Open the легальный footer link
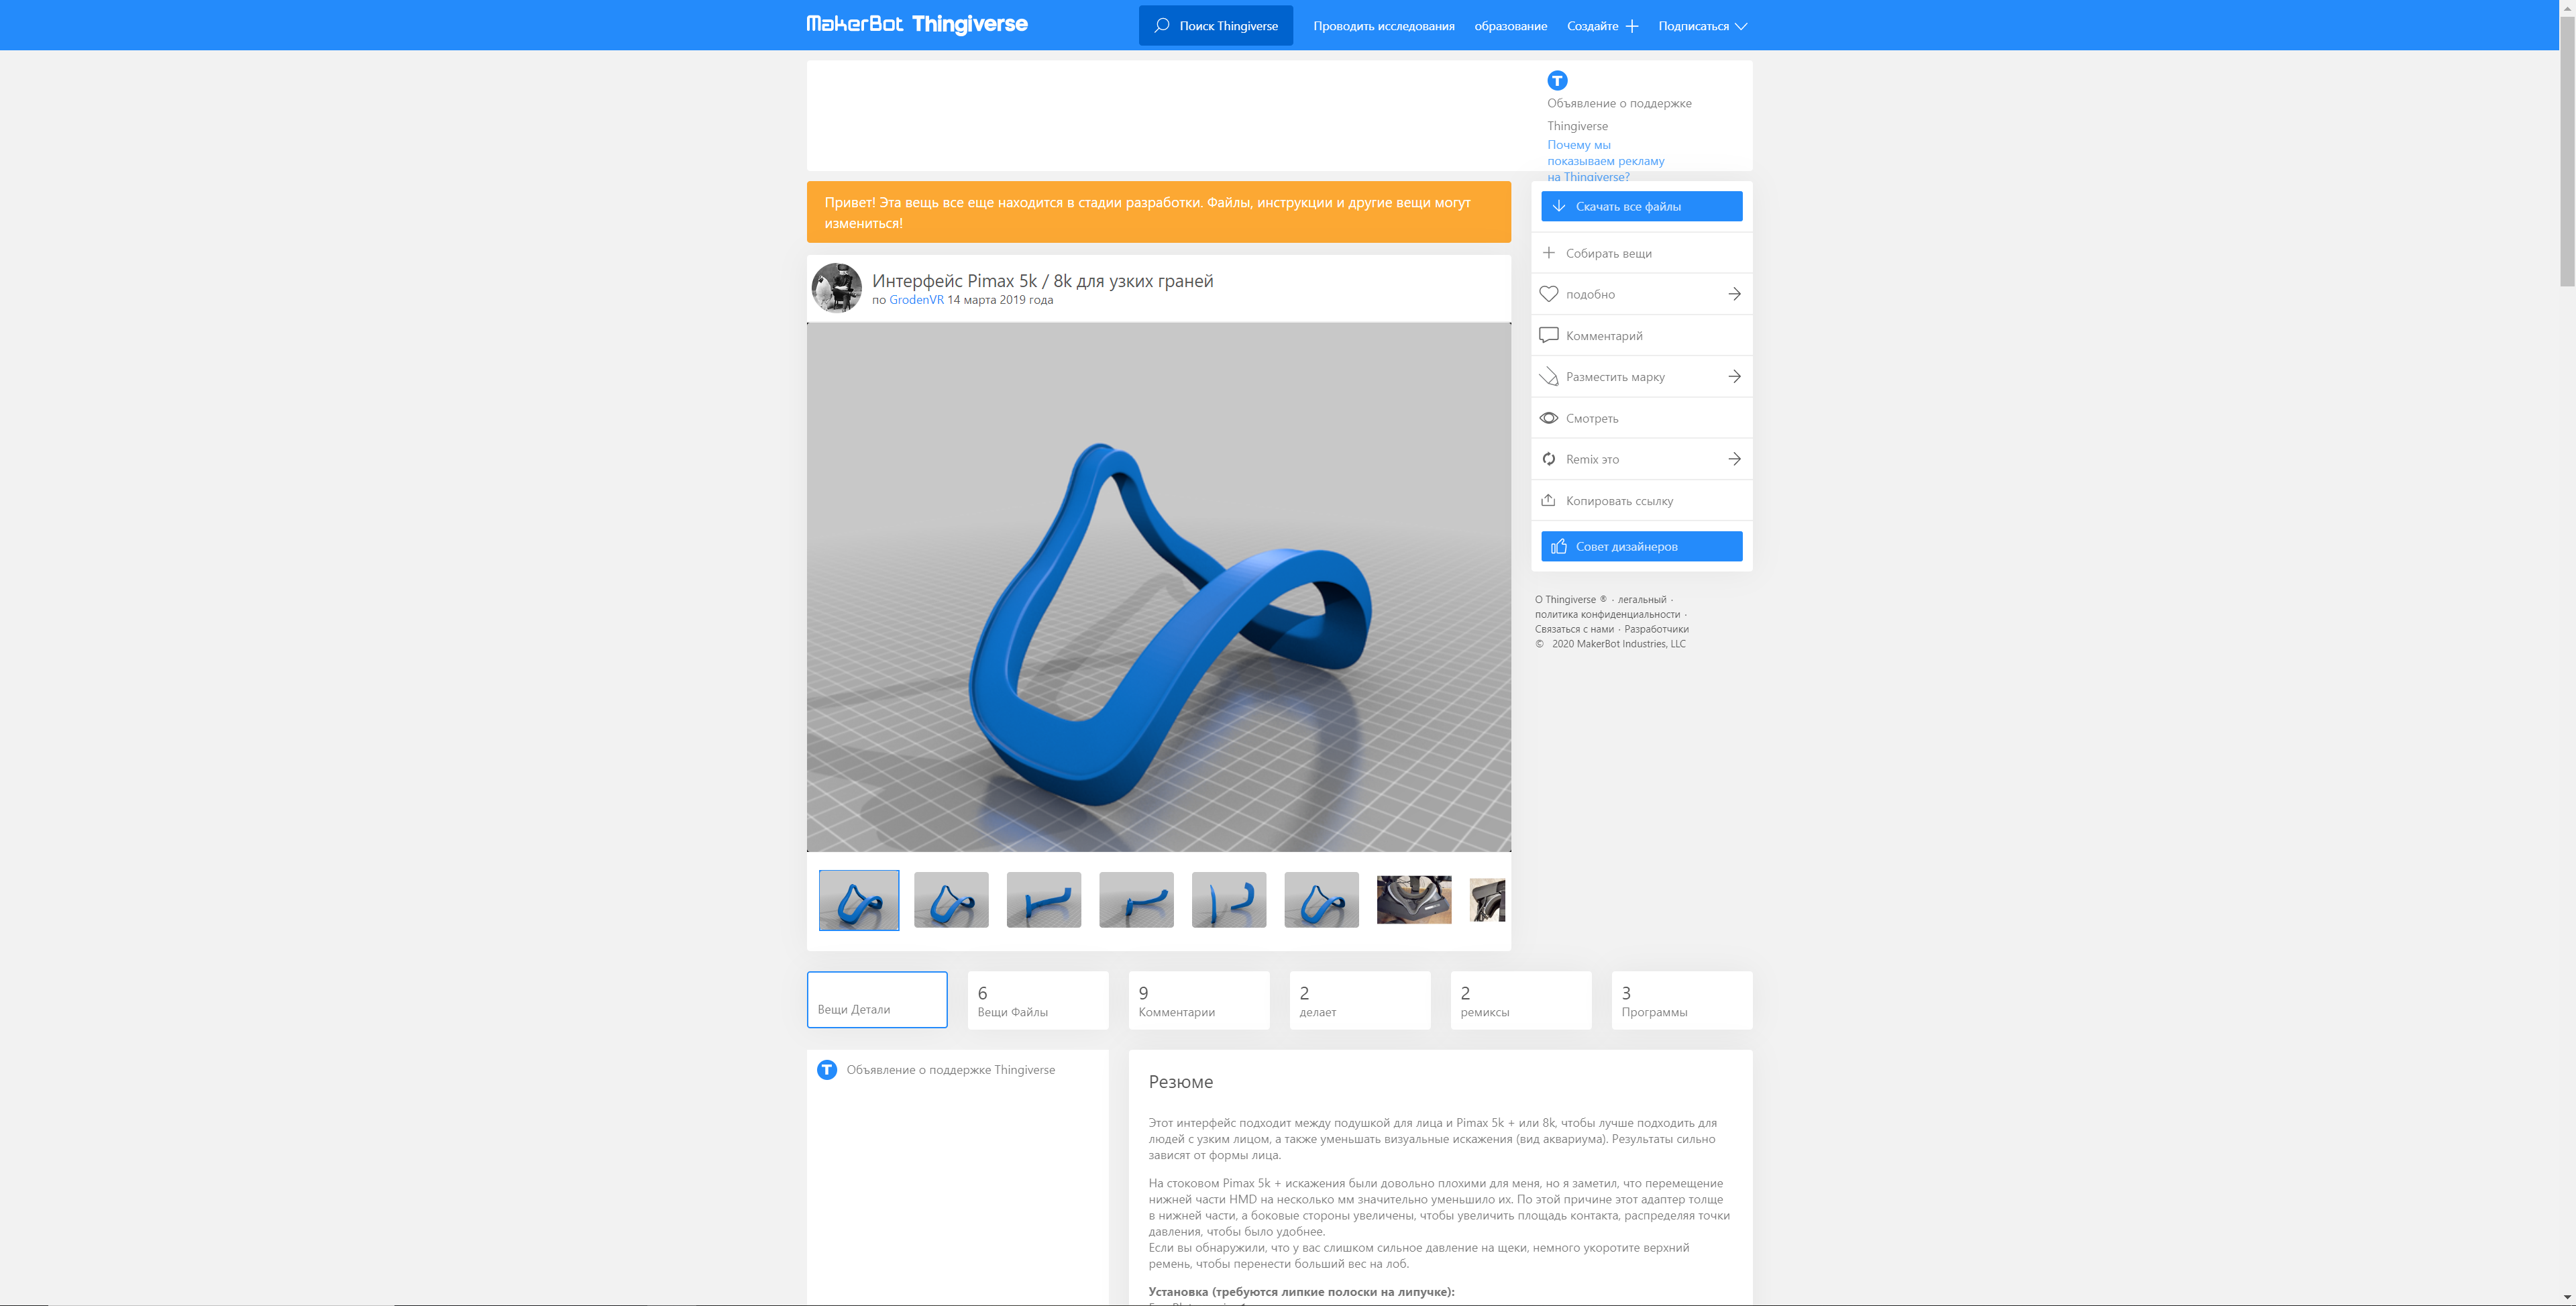 [x=1642, y=600]
